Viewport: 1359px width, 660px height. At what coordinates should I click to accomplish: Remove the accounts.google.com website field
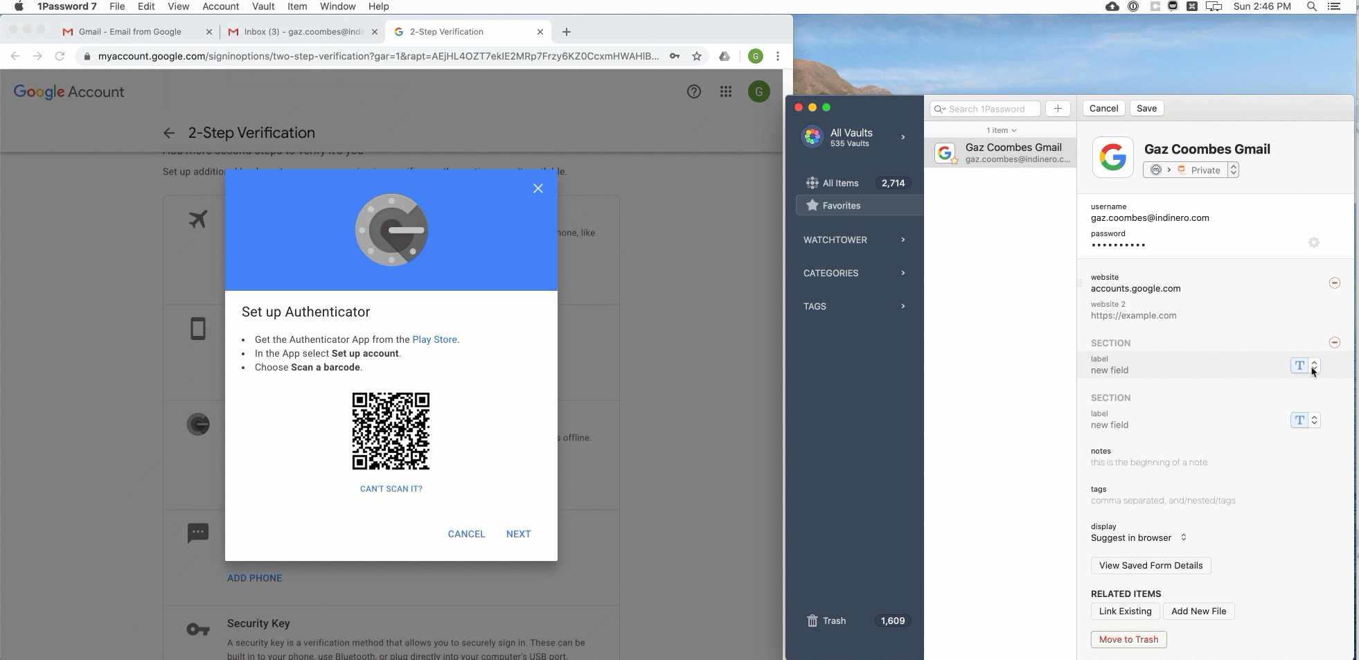1335,283
